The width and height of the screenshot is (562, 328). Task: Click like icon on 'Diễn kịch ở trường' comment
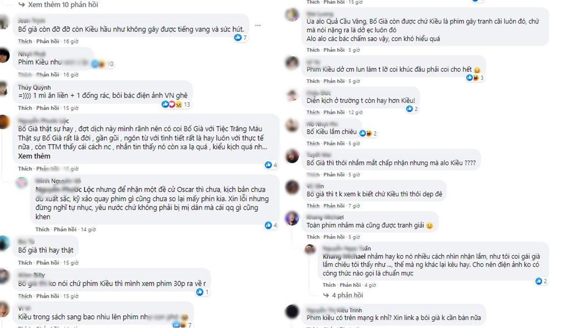point(409,109)
